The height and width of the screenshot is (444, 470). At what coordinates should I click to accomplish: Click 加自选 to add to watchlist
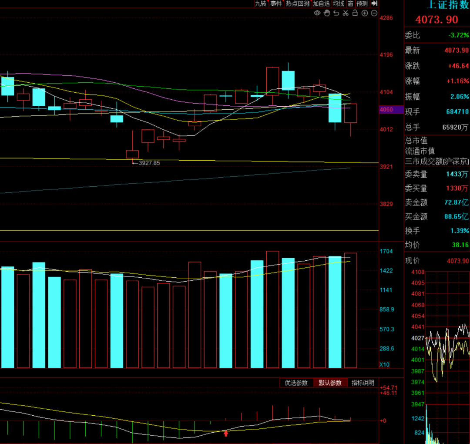[x=321, y=3]
